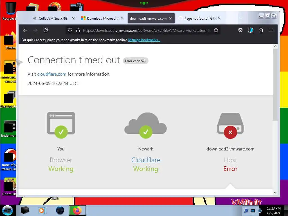288x216 pixels.
Task: Click the download3.vmware.com host label
Action: 230,149
